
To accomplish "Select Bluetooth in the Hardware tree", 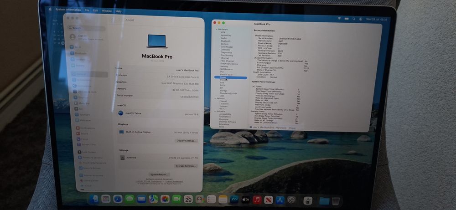I will click(225, 41).
